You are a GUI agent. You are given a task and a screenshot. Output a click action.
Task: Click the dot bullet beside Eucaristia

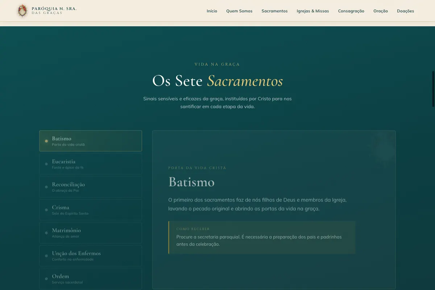point(46,164)
